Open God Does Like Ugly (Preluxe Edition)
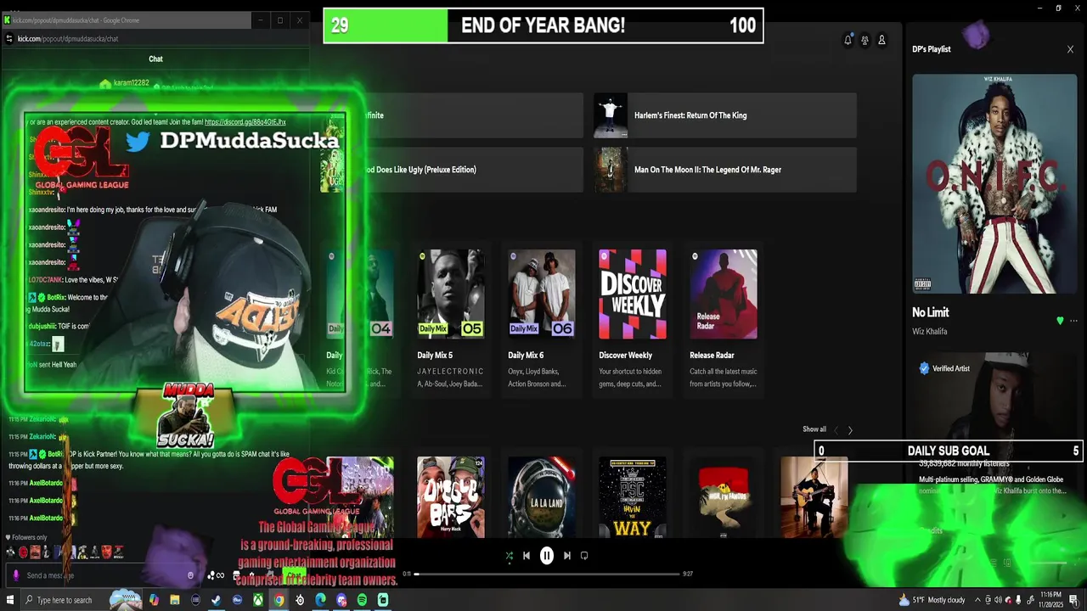The width and height of the screenshot is (1087, 611). pyautogui.click(x=452, y=170)
